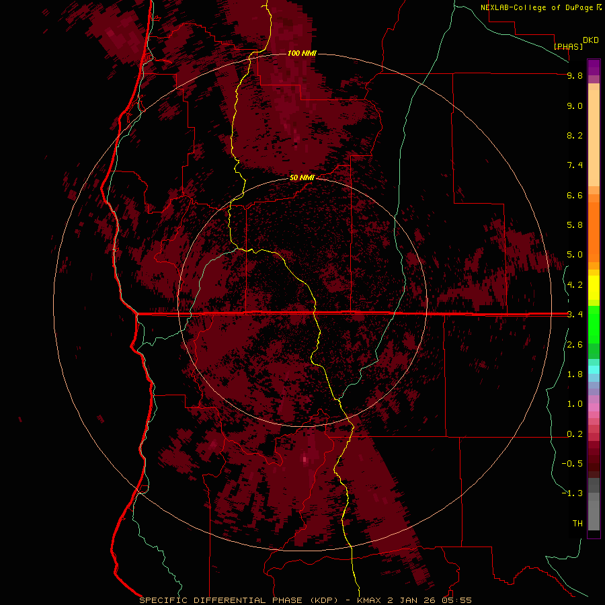Pick the purple top segment of color bar

(x=594, y=67)
